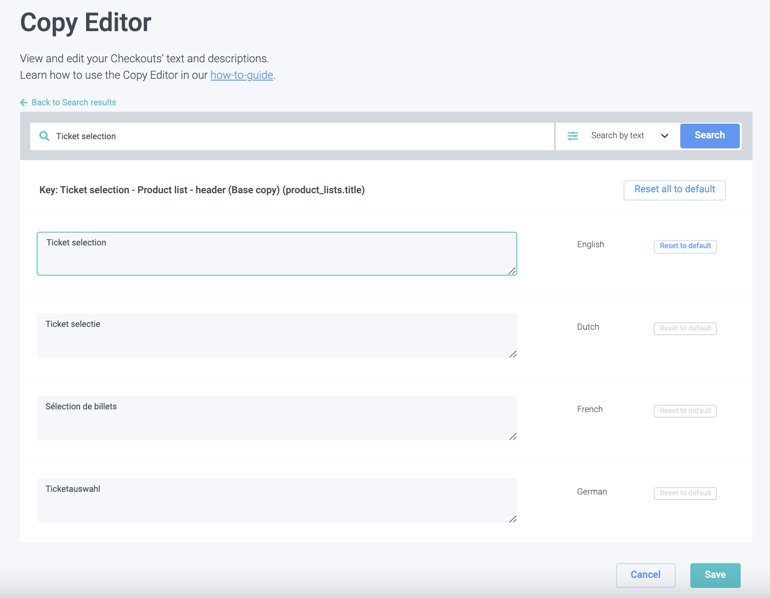770x598 pixels.
Task: Open the how-to-guide link
Action: pyautogui.click(x=242, y=75)
